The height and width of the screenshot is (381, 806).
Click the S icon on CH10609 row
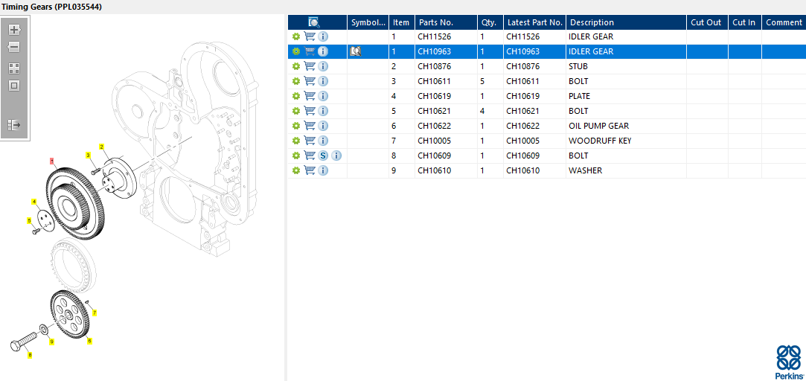(x=323, y=156)
